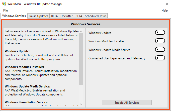Toggle the Windows Update Medic Service switch
The height and width of the screenshot is (111, 171).
click(160, 49)
